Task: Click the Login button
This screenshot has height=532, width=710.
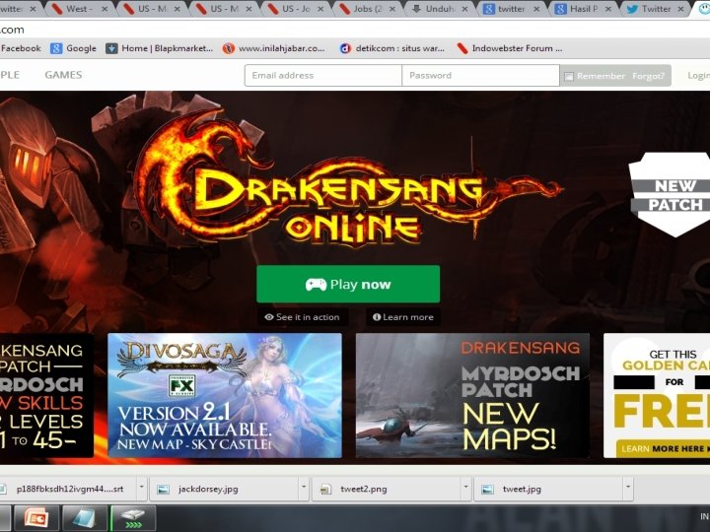Action: 698,76
